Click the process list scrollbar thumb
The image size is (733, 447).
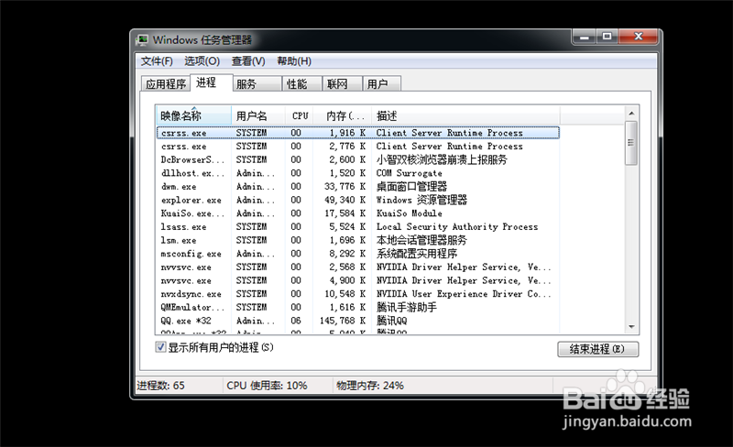(631, 143)
